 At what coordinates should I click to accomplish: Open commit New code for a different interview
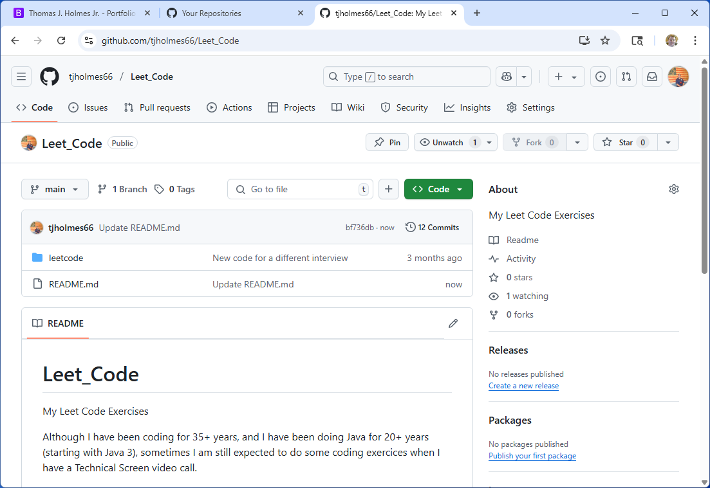point(280,258)
